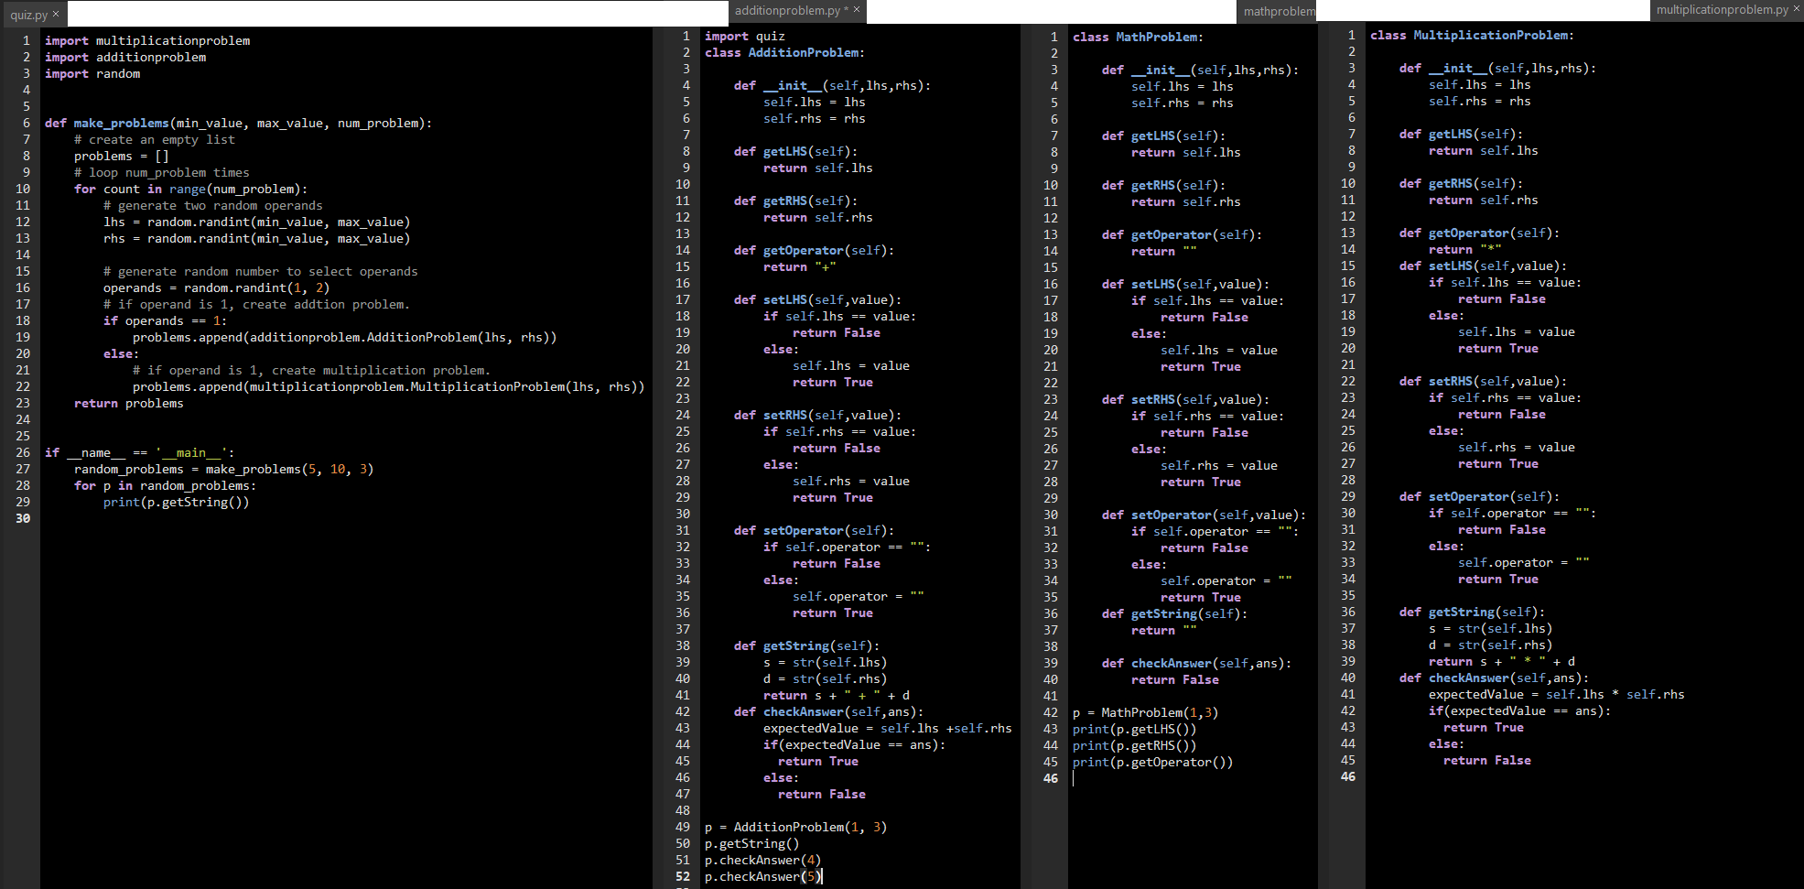Click 'def checkAnswer(self,ans):' in mathproblem pane
1804x889 pixels.
point(1197,663)
